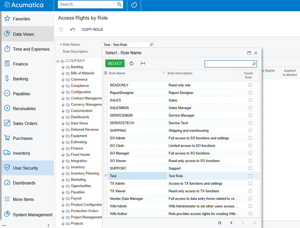Toggle Guest Role checkbox for SHIPPING
Image resolution: width=300 pixels, height=228 pixels.
point(250,130)
